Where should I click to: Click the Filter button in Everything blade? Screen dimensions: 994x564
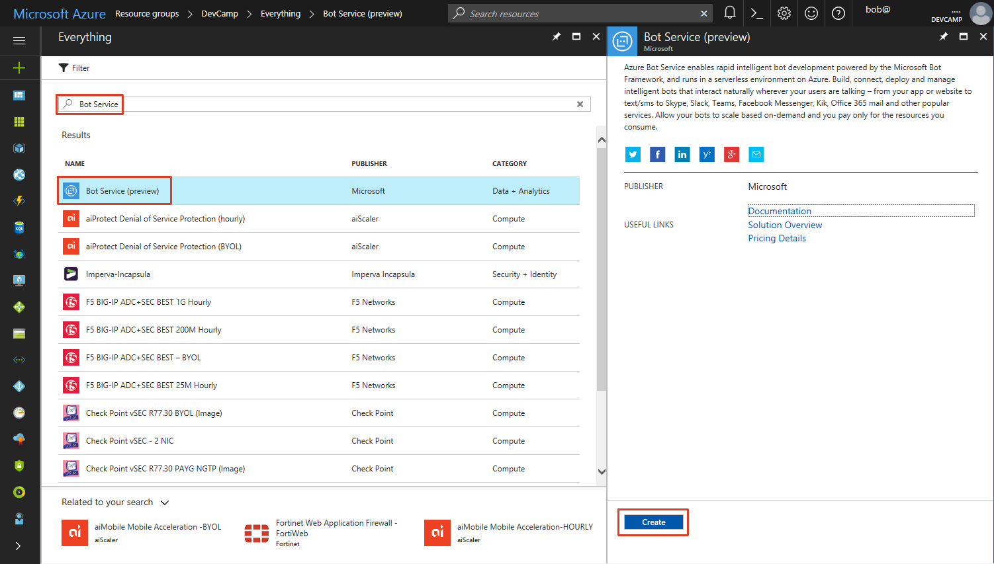tap(74, 67)
